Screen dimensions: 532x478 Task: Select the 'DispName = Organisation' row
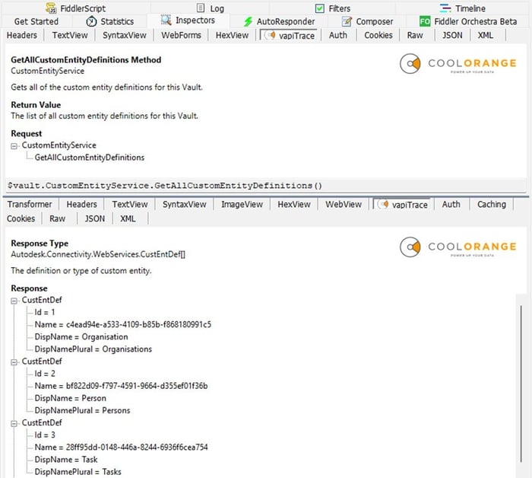(x=81, y=337)
